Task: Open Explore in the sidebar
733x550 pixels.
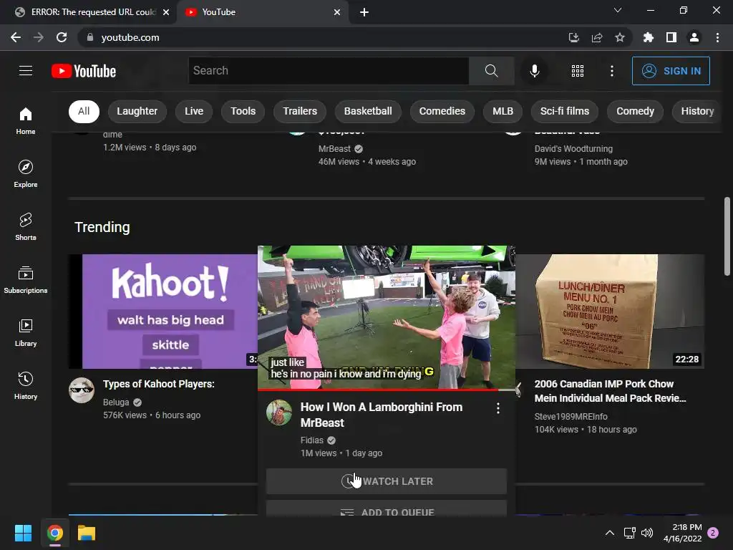Action: (x=26, y=173)
